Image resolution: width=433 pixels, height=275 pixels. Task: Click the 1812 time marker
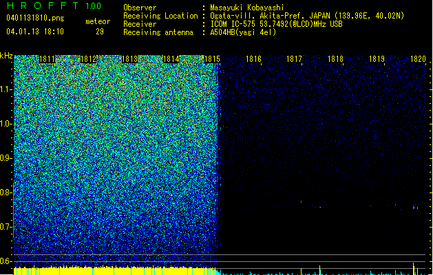click(88, 59)
